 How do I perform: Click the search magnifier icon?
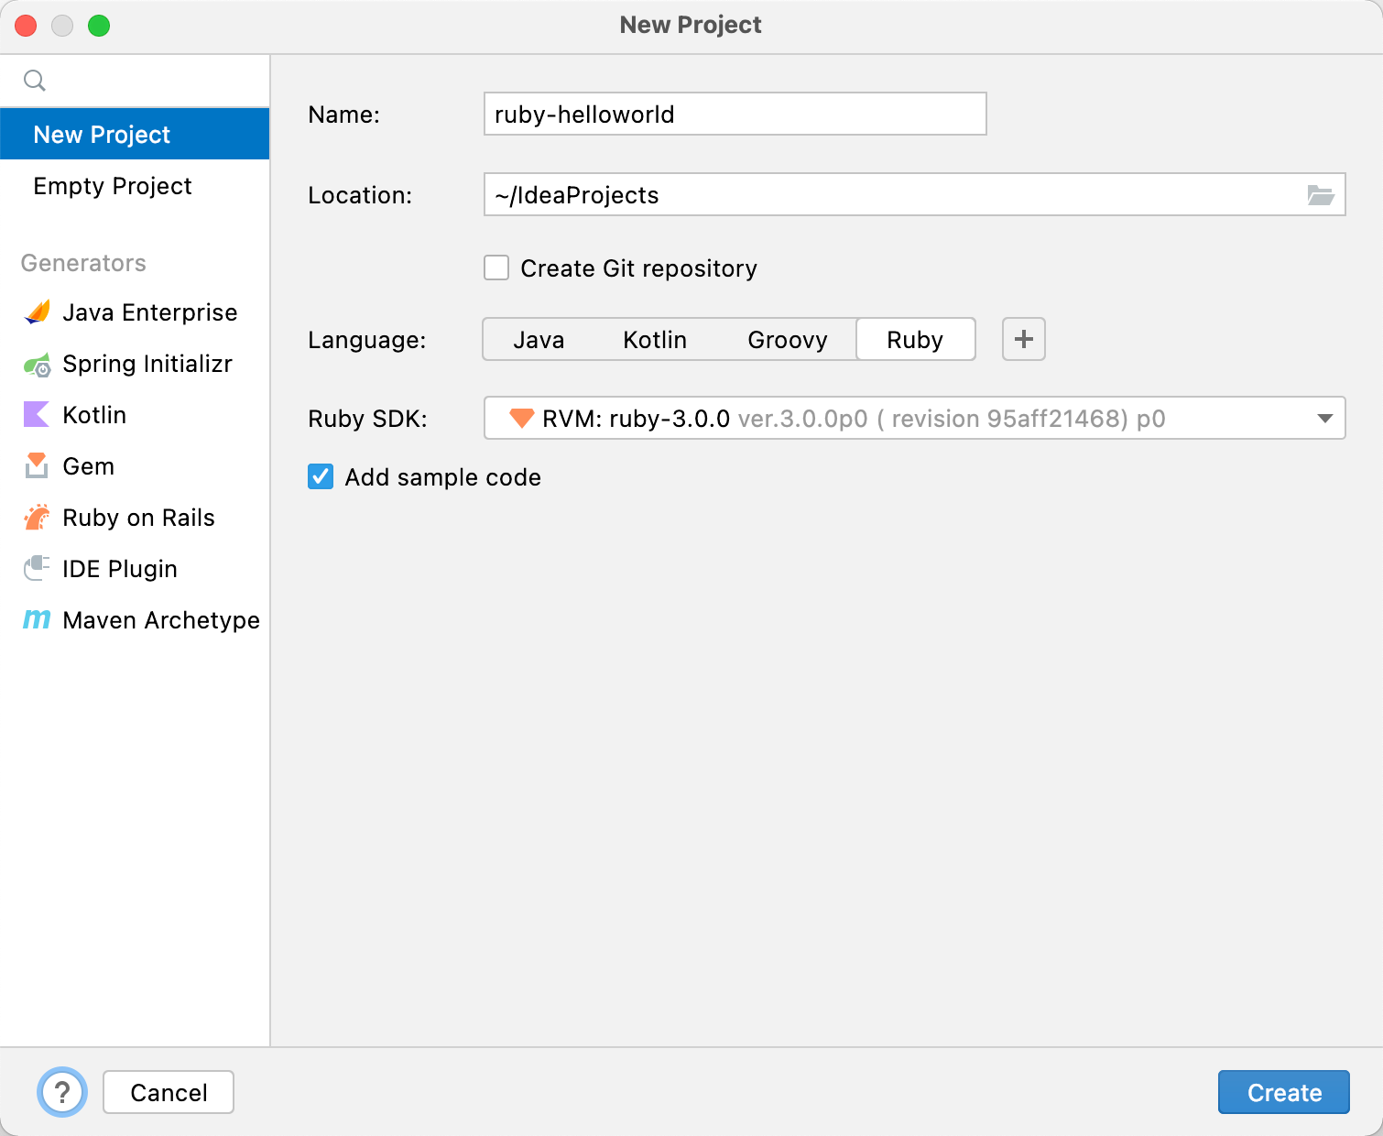coord(35,81)
